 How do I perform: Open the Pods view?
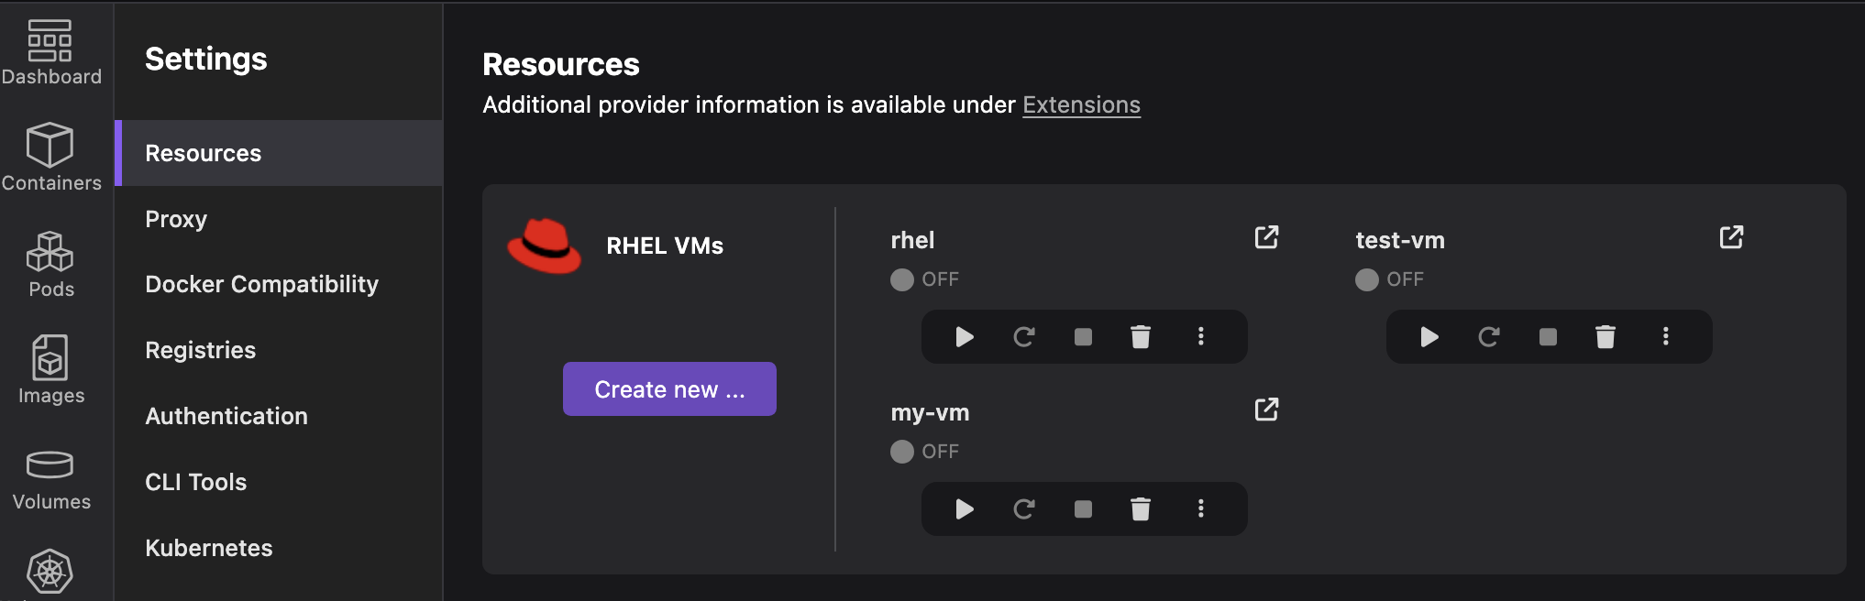[51, 264]
